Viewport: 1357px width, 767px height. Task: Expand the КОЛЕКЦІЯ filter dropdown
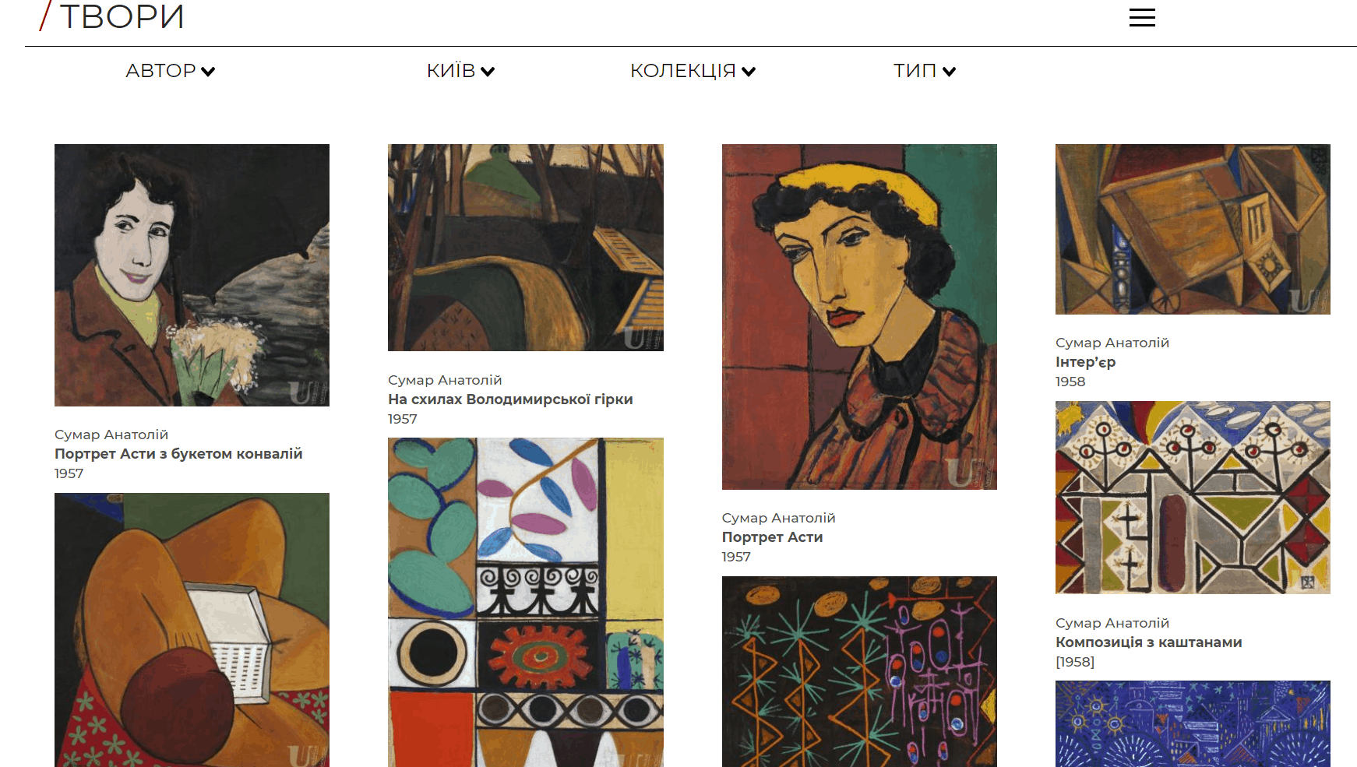click(693, 71)
